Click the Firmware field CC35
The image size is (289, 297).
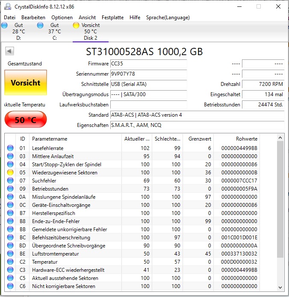(149, 64)
